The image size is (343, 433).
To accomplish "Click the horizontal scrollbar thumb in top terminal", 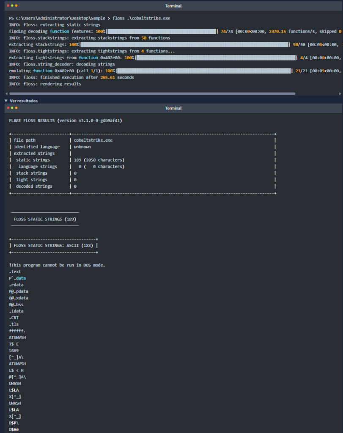I will click(x=152, y=93).
